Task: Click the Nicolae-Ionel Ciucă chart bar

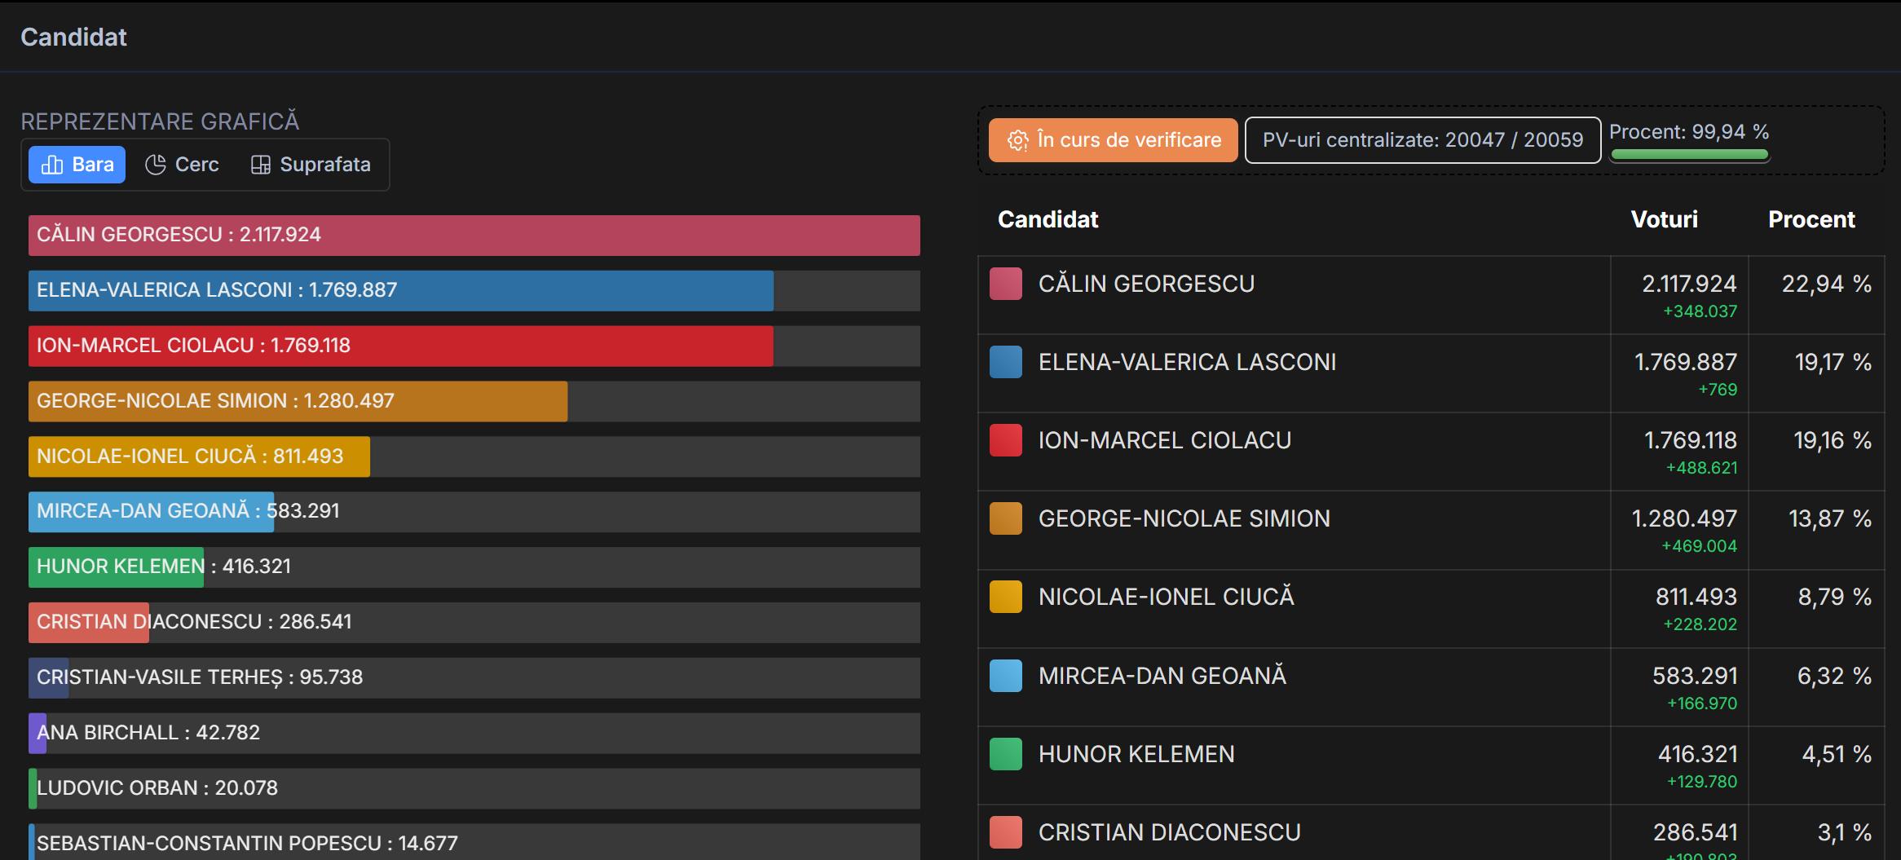Action: [199, 456]
